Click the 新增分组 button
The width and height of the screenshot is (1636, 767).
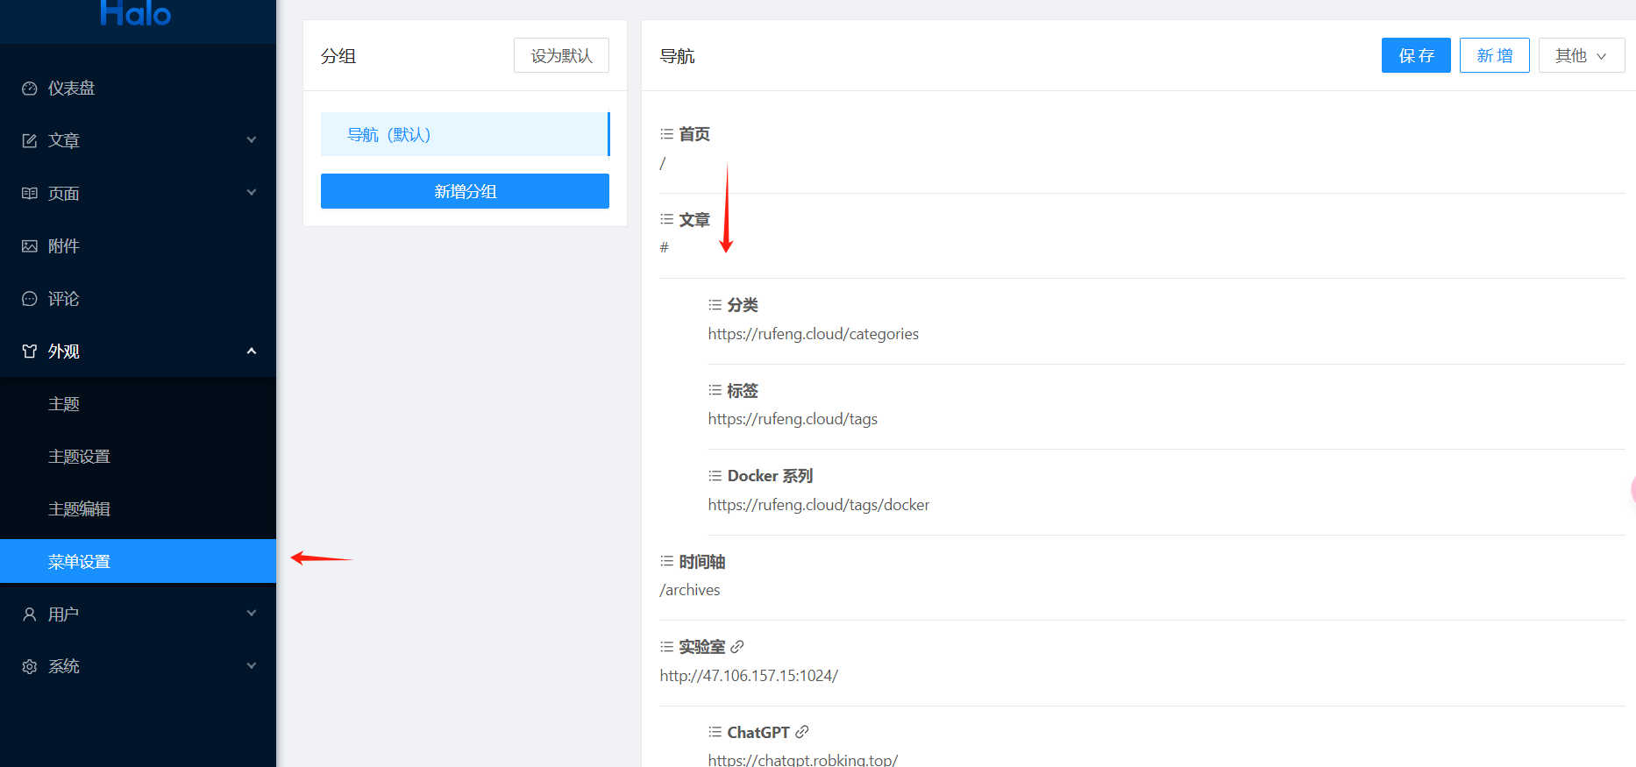click(465, 191)
